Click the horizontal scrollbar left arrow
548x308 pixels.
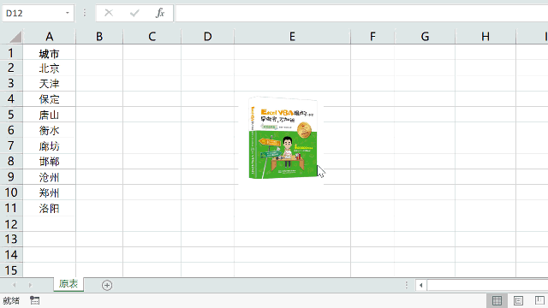tap(420, 285)
